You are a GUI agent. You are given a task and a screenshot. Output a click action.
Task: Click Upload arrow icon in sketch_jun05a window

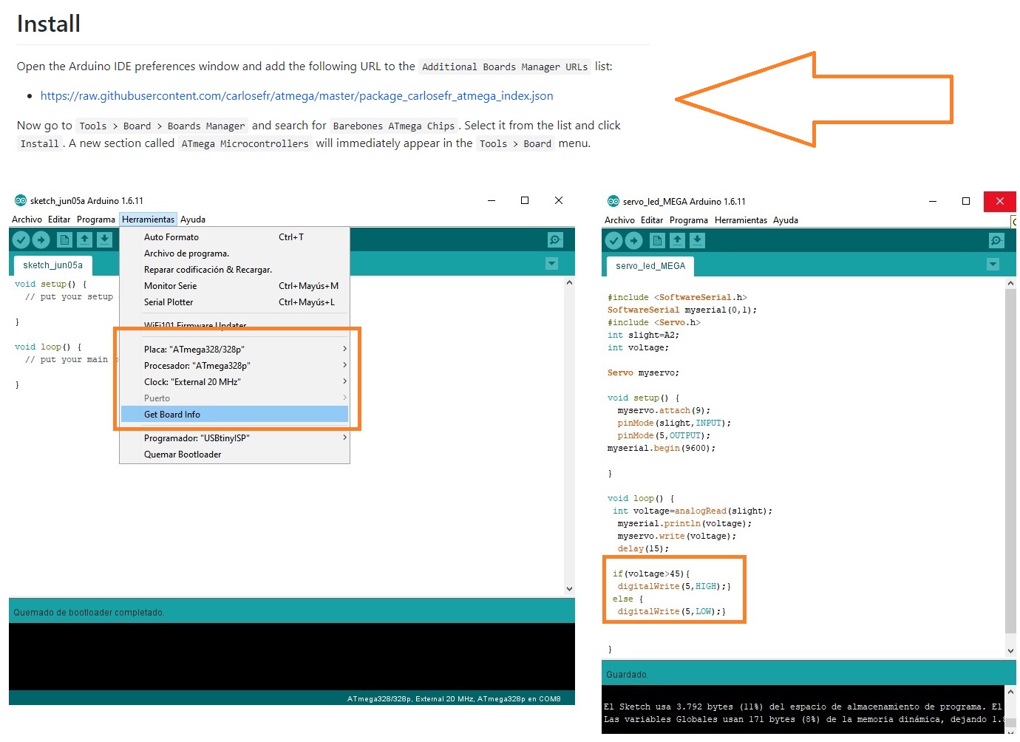[x=41, y=239]
